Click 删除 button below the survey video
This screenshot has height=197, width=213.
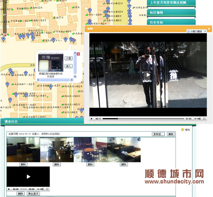(20, 194)
